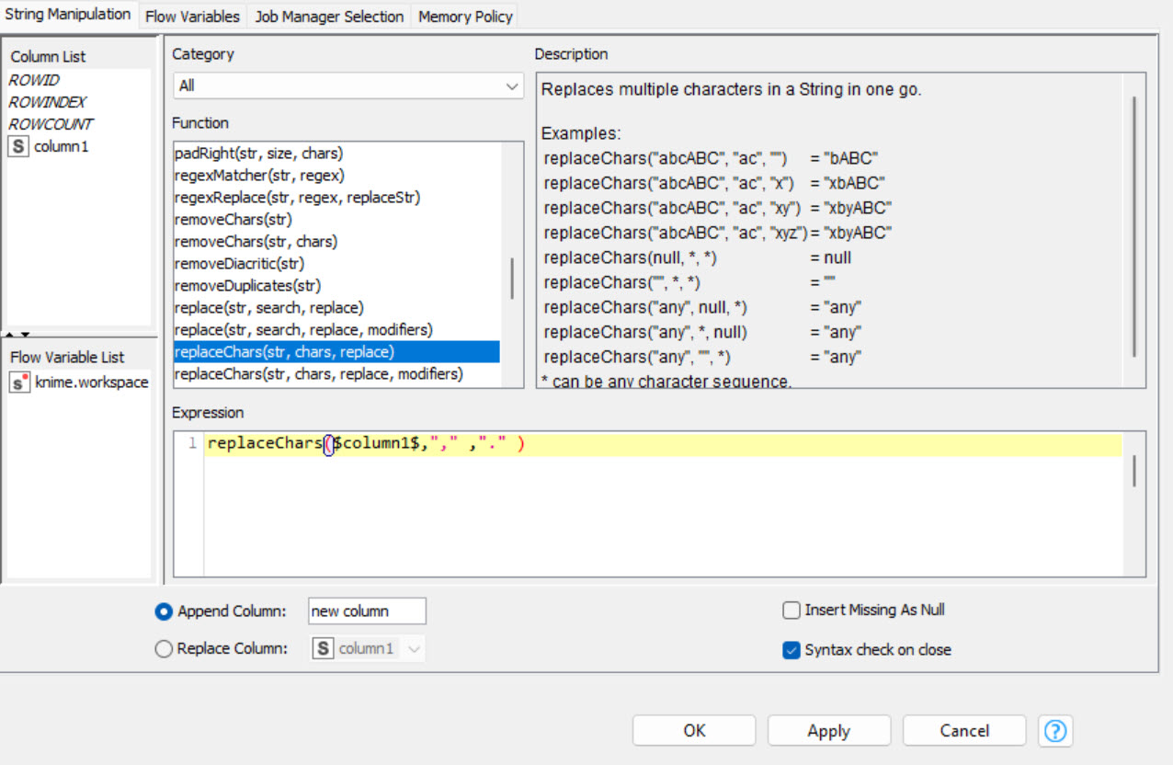This screenshot has height=765, width=1173.
Task: Enable the Insert Missing As Null checkbox
Action: point(791,610)
